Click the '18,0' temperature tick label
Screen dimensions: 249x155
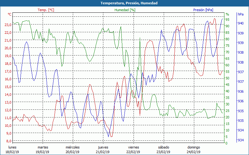(8, 64)
